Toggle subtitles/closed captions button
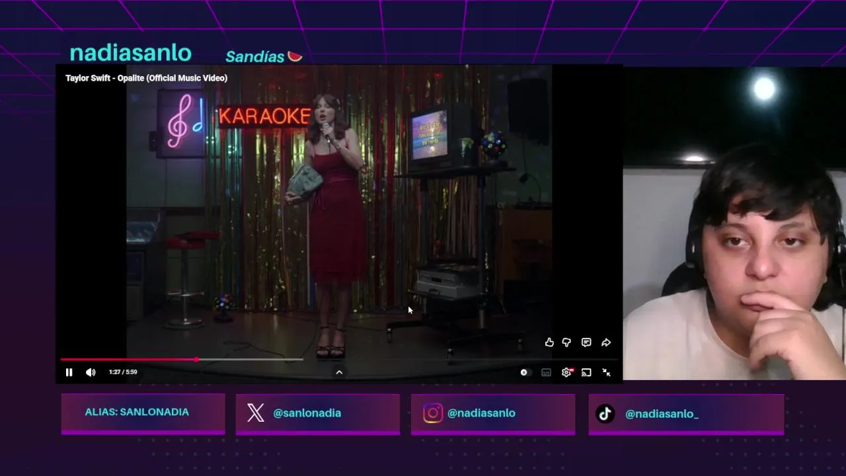Image resolution: width=846 pixels, height=476 pixels. [x=546, y=372]
